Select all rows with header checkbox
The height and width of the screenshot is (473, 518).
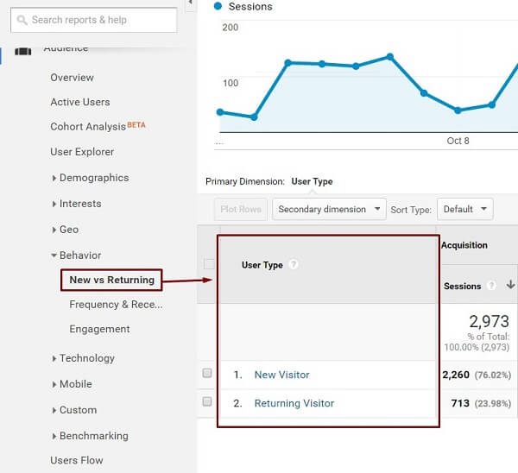tap(207, 264)
